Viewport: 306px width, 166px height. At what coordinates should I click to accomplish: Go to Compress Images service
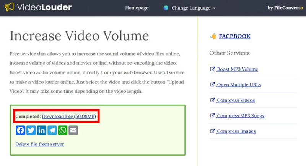click(236, 131)
